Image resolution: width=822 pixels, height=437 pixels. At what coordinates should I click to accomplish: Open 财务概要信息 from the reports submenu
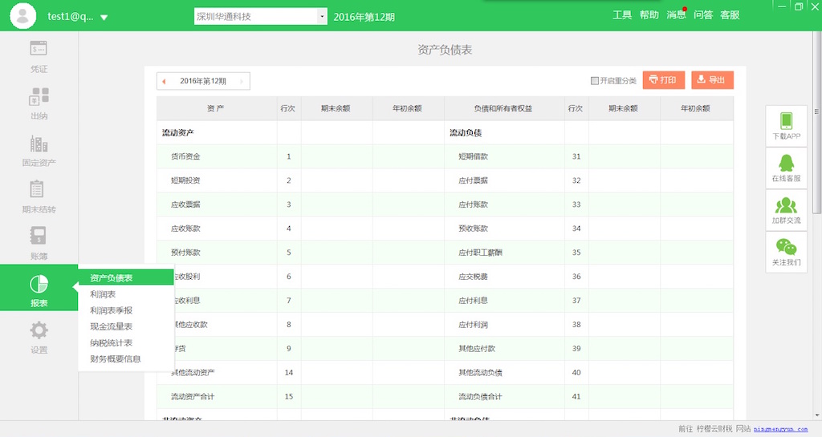(116, 359)
